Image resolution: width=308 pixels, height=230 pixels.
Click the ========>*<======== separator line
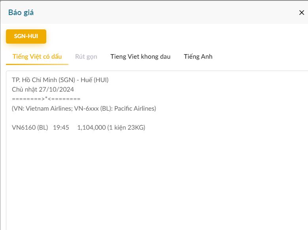coord(46,99)
